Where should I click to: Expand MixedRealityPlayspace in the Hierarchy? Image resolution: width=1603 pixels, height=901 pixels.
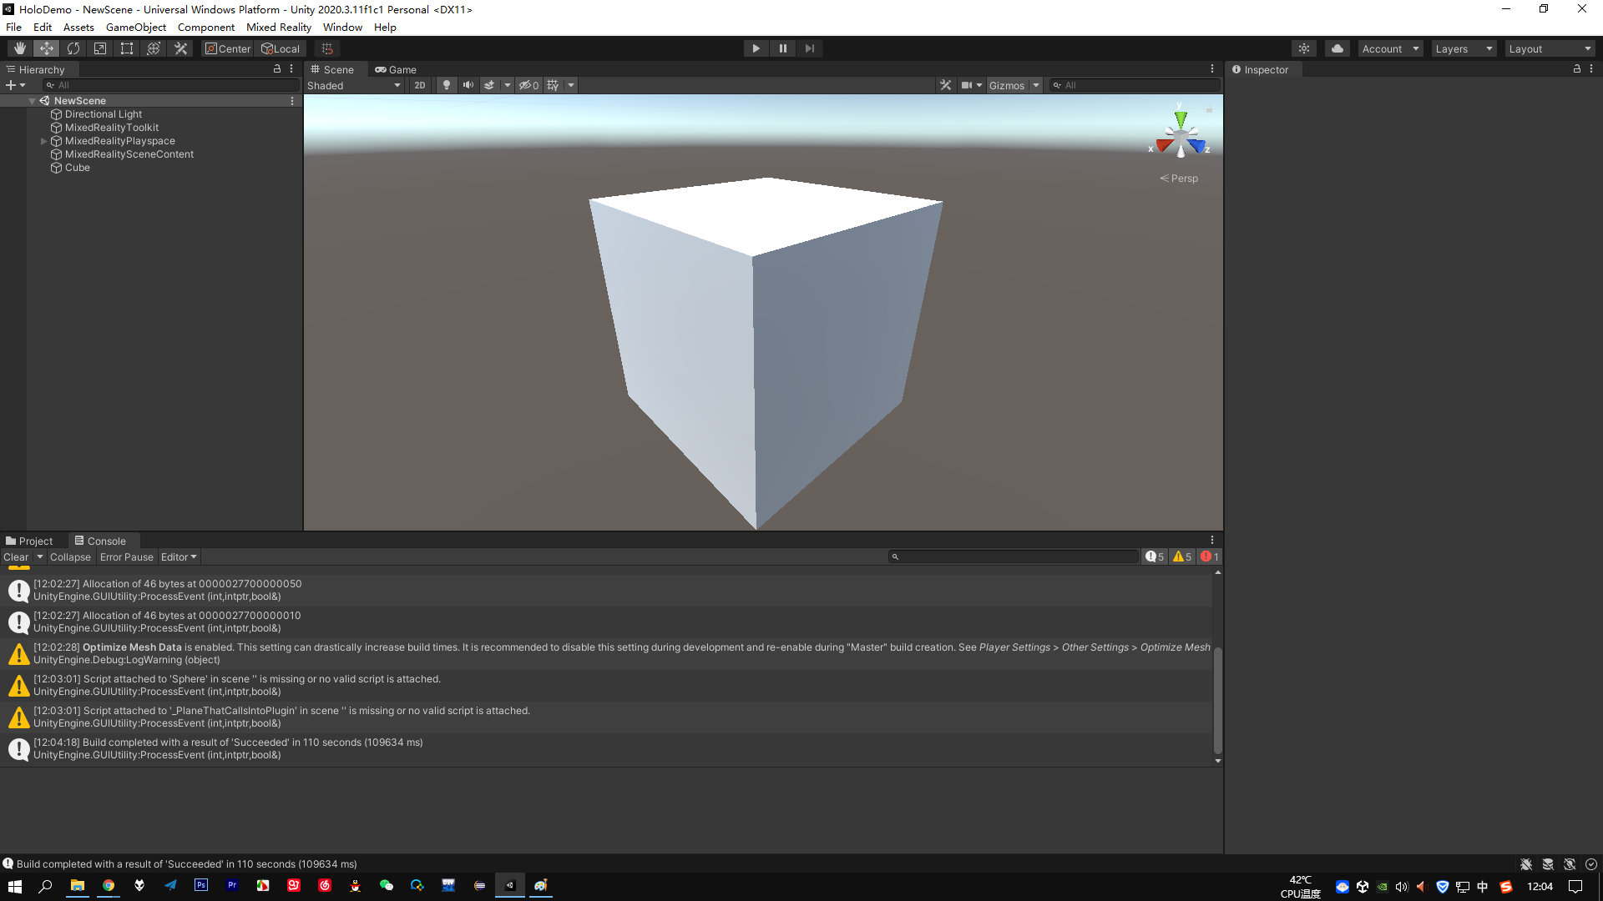[x=43, y=140]
